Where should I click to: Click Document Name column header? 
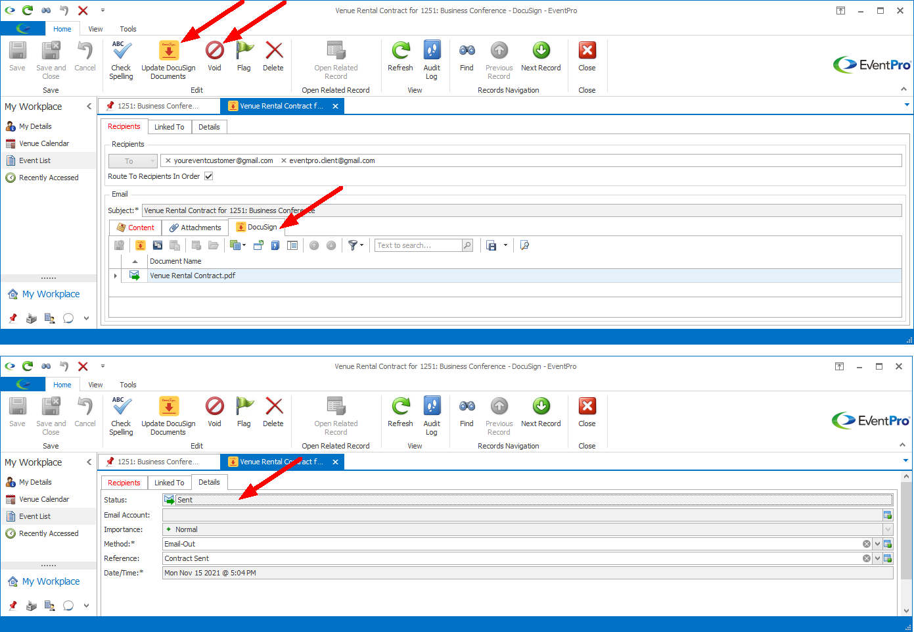[x=175, y=261]
